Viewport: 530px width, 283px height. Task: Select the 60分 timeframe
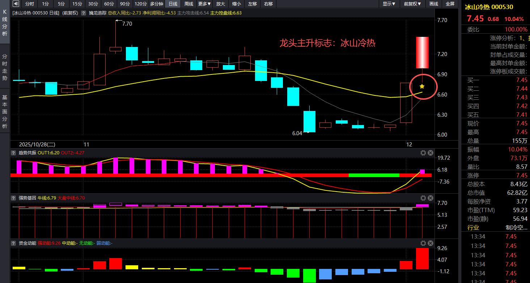tap(109, 4)
